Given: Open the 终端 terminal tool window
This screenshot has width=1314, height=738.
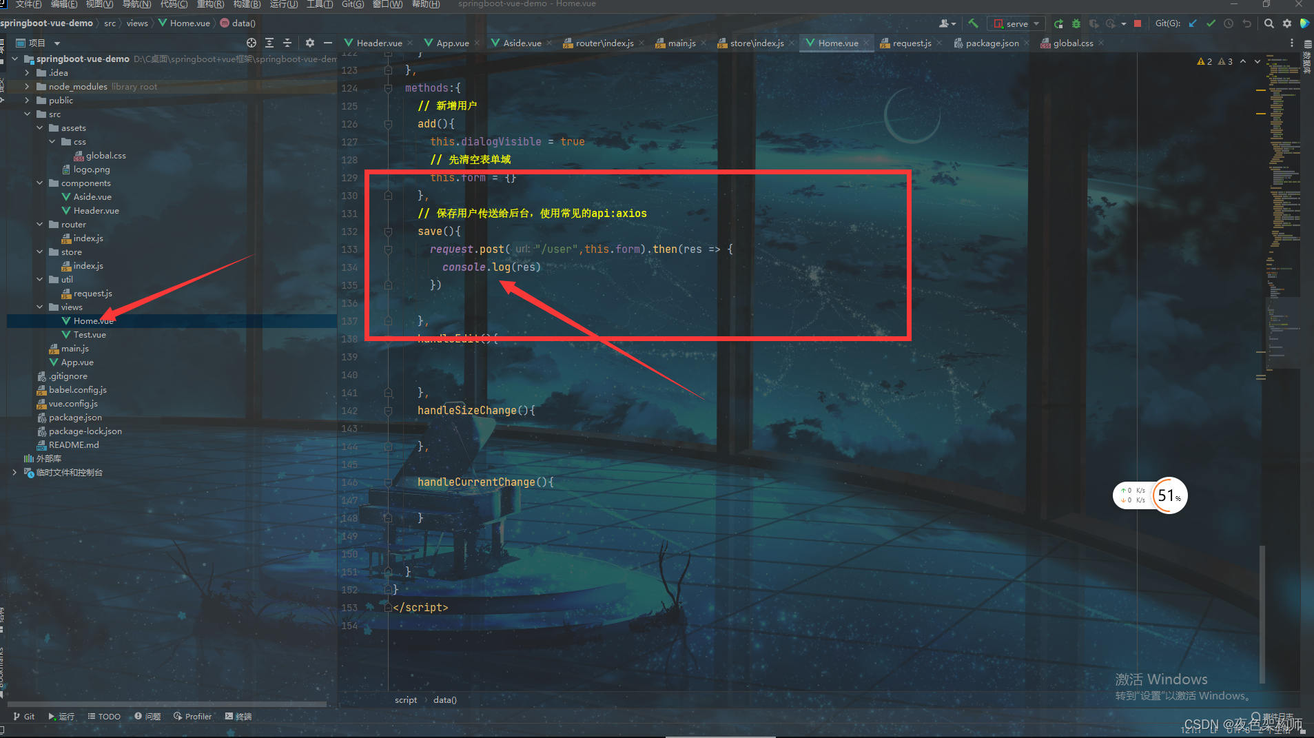Looking at the screenshot, I should [x=238, y=717].
